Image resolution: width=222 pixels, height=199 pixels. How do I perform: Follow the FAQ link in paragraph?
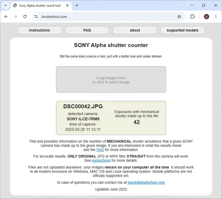100,150
